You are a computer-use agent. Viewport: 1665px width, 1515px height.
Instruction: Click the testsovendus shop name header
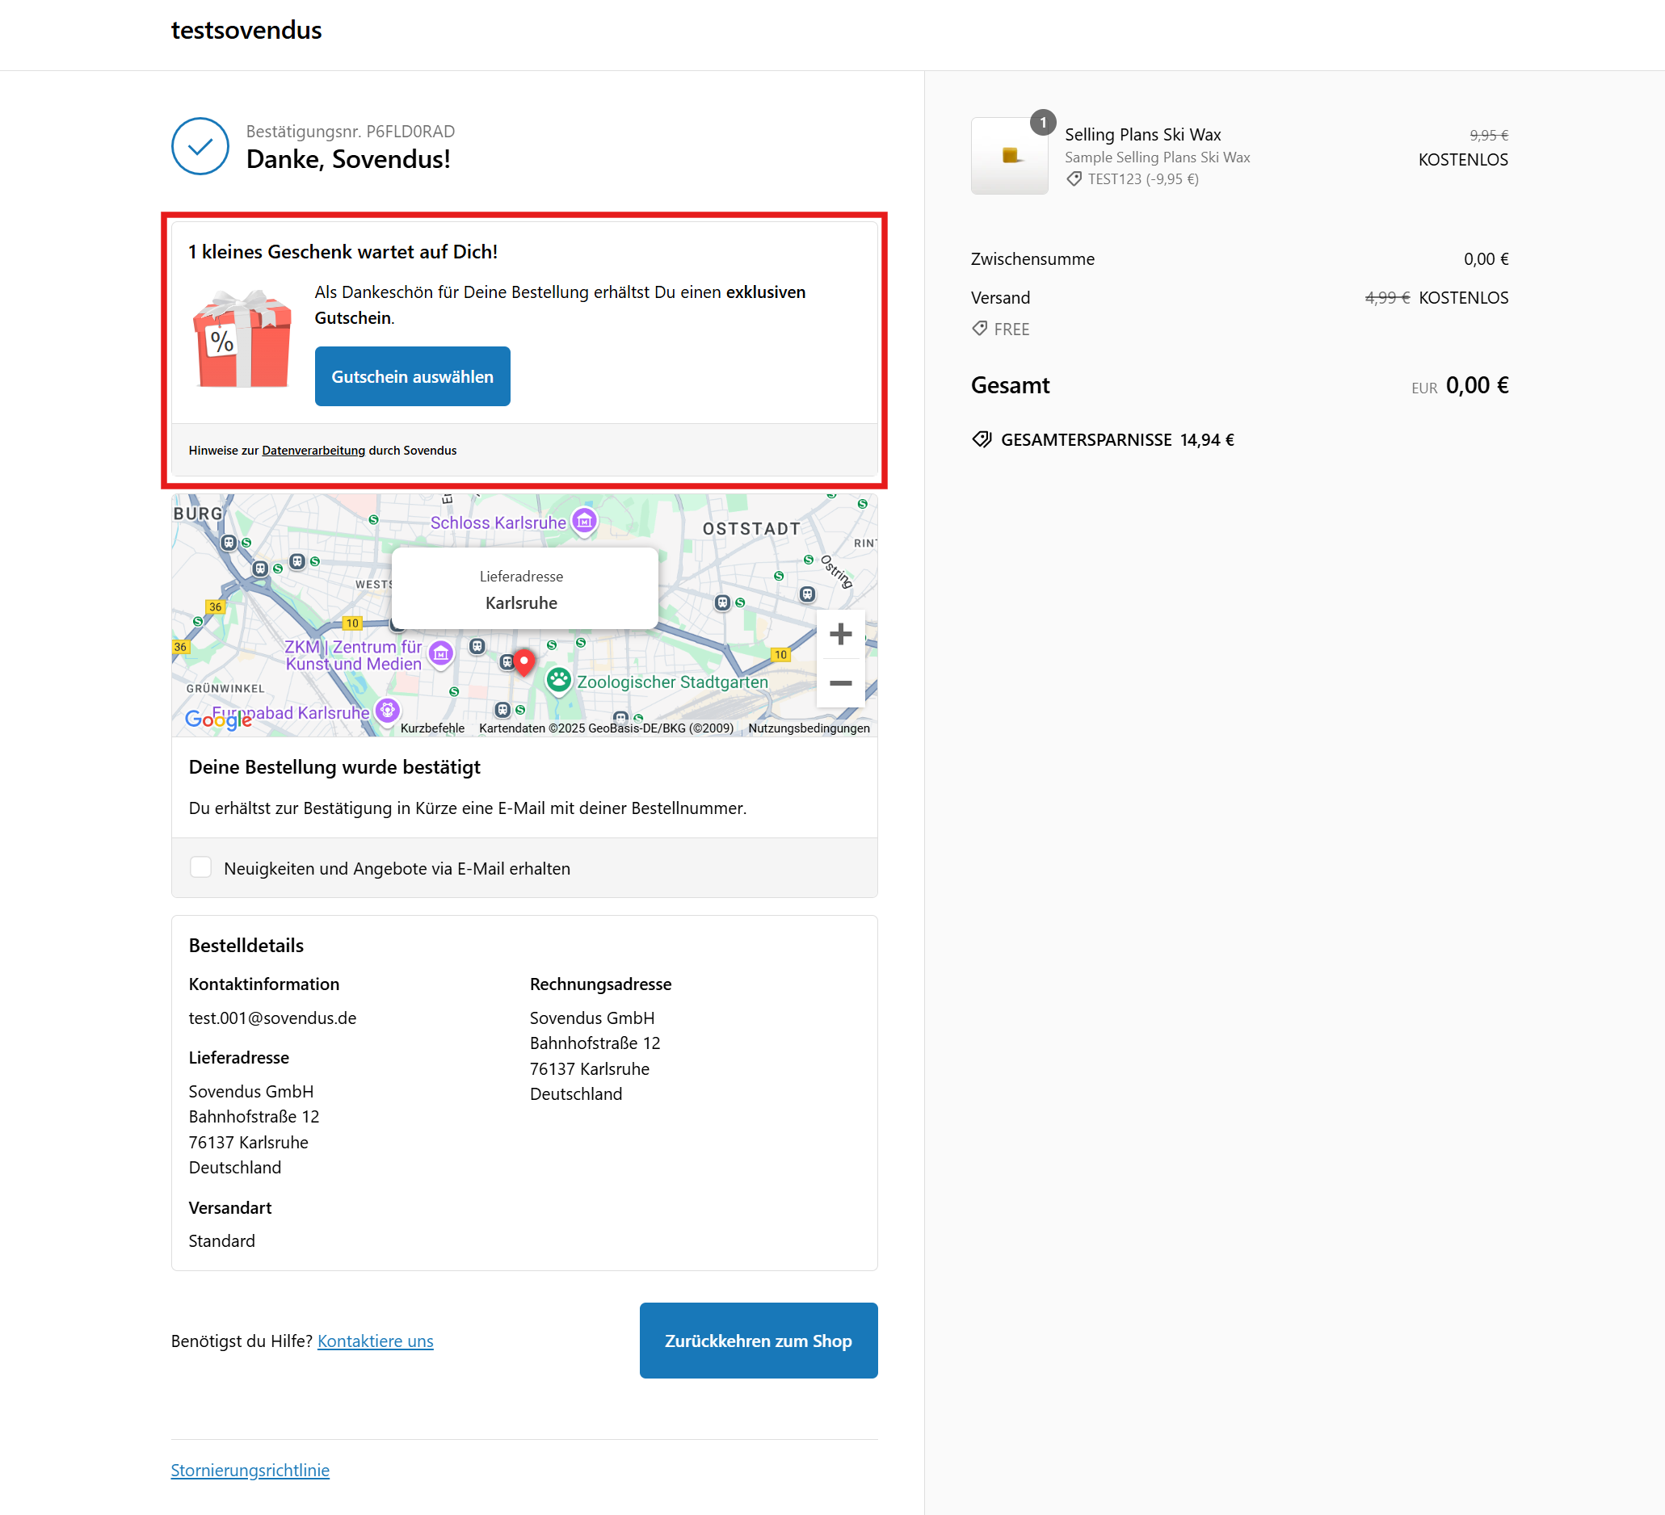pos(246,31)
